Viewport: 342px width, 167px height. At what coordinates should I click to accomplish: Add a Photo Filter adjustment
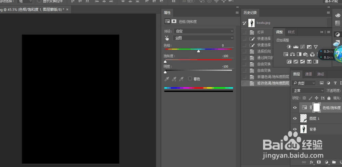tap(305, 54)
